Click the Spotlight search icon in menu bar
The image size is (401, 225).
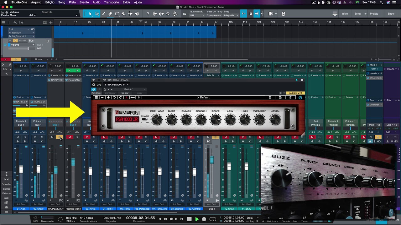coord(381,2)
